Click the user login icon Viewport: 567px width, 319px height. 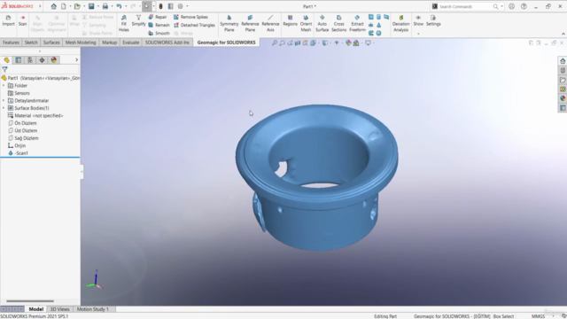511,6
